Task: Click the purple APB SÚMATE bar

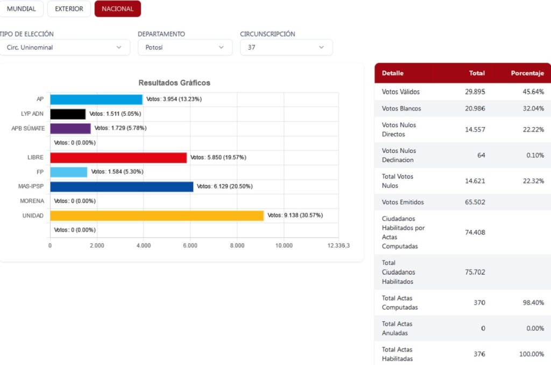Action: [70, 128]
